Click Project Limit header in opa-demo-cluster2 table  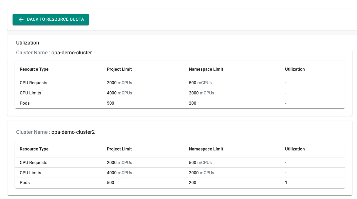point(119,149)
